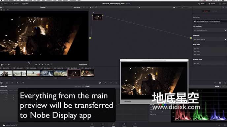Switch to the Settings tab in OpenFX

tap(214, 11)
